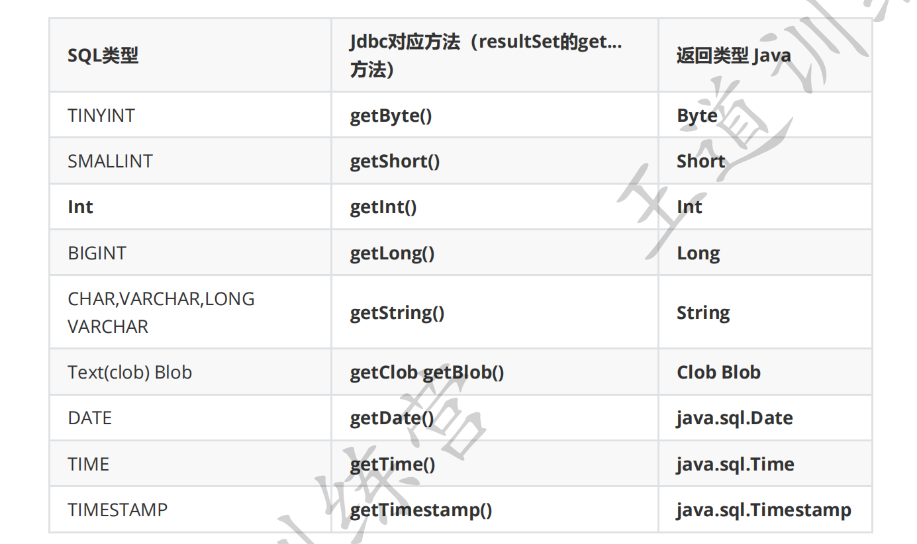Click the 'java.sql.Date' cell
Viewport: 917px width, 544px height.
pos(765,418)
